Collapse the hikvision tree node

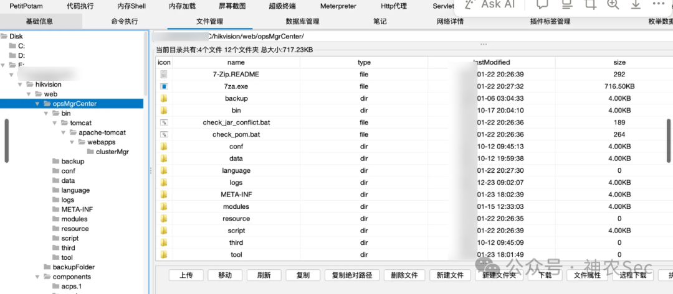tap(20, 85)
